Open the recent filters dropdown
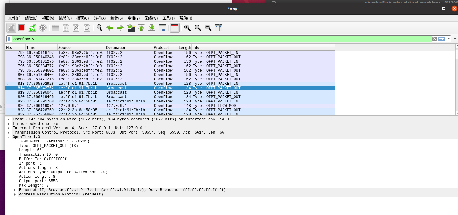Screen dimensions: 458x215 coord(449,39)
